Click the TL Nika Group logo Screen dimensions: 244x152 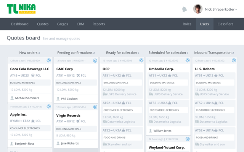coord(21,9)
